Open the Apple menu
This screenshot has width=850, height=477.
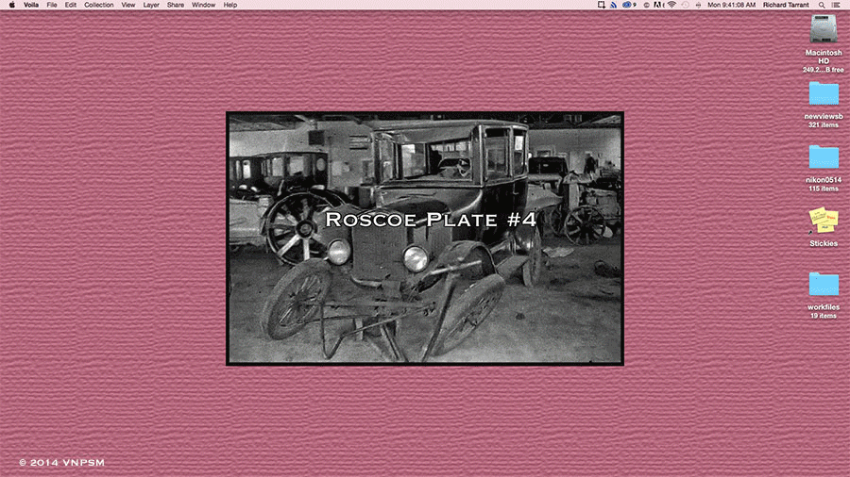10,5
